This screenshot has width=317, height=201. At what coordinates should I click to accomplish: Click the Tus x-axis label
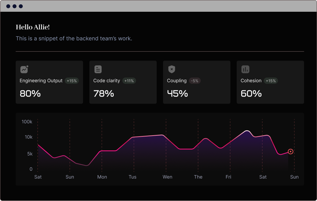pyautogui.click(x=133, y=177)
